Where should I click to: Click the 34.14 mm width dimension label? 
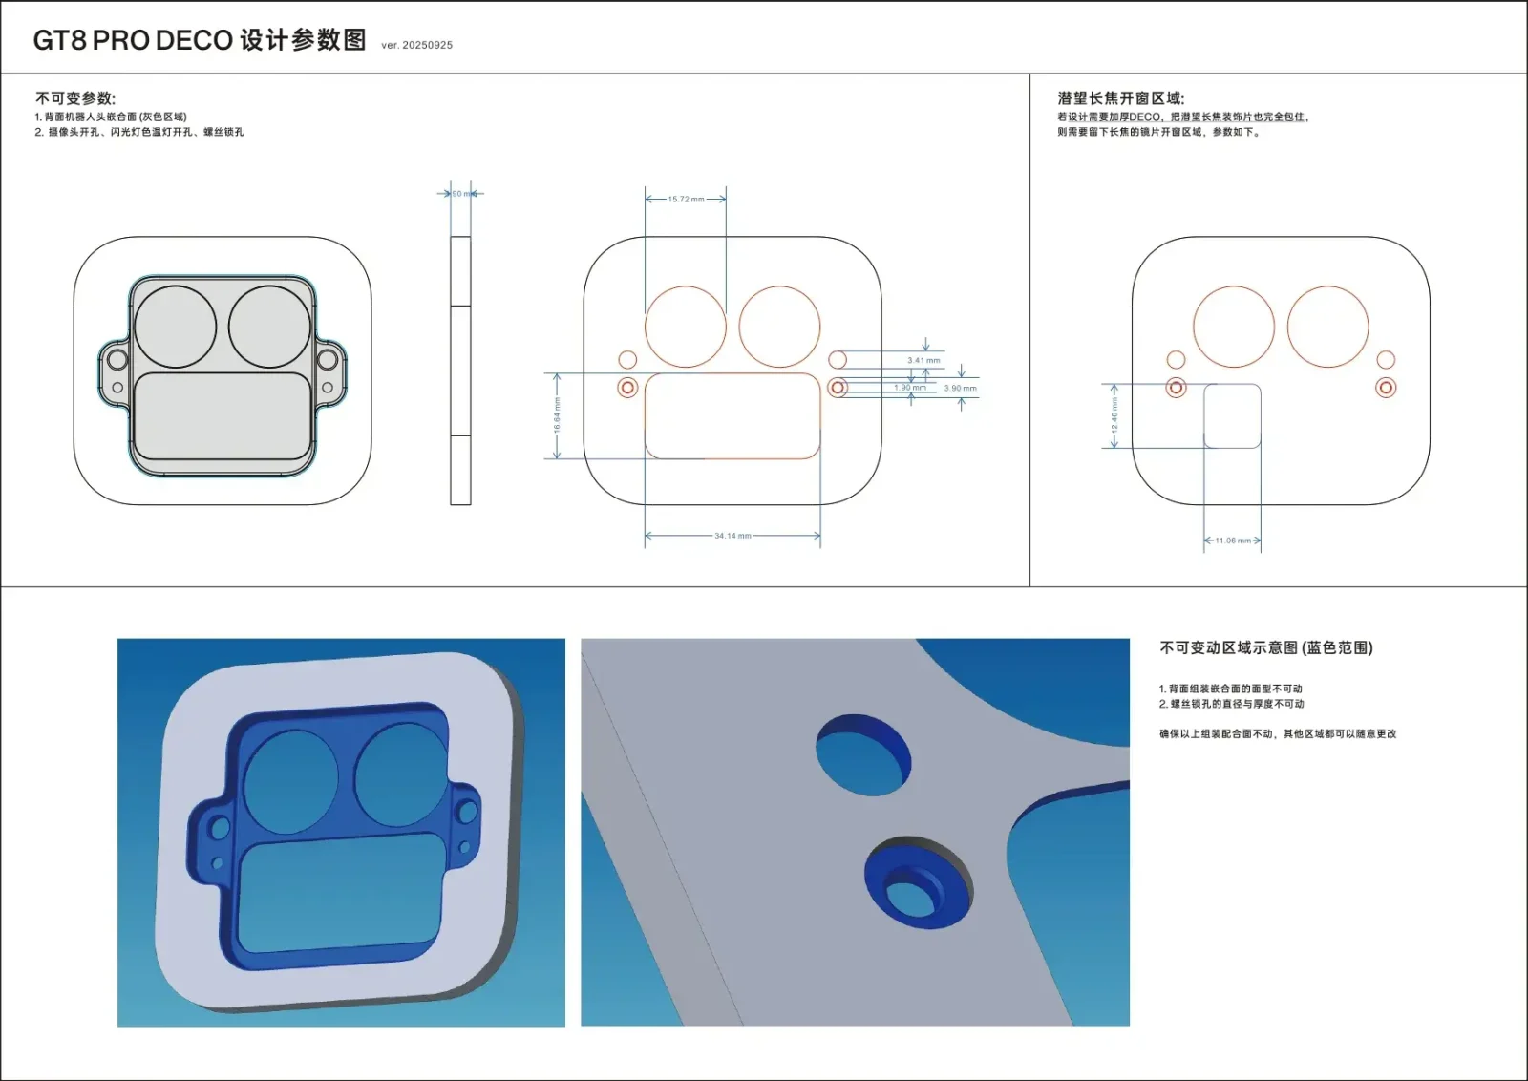pyautogui.click(x=732, y=536)
